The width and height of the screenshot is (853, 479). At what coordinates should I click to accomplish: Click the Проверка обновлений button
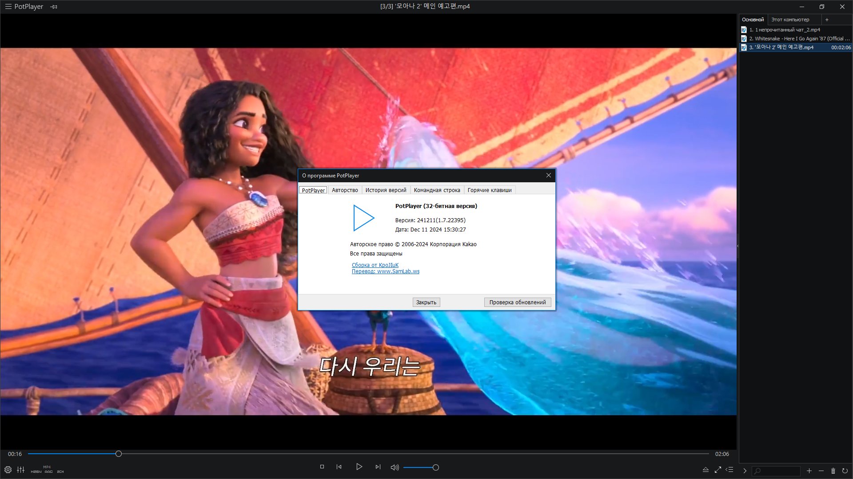click(518, 302)
